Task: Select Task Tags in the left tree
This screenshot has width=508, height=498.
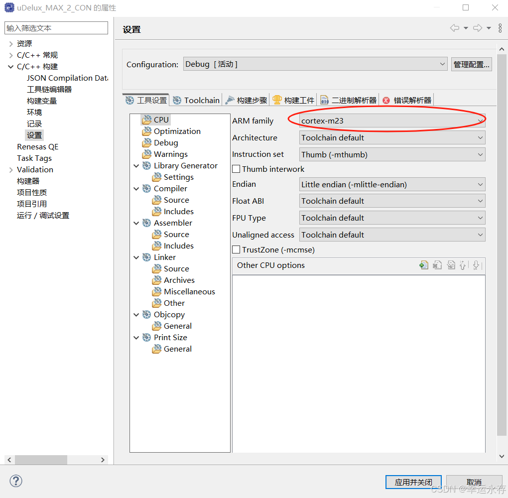Action: coord(34,158)
